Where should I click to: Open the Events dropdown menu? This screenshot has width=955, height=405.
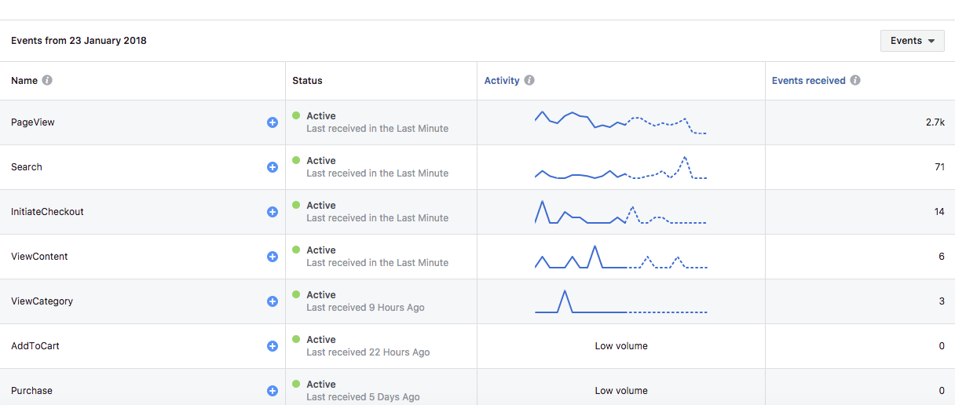[x=912, y=41]
